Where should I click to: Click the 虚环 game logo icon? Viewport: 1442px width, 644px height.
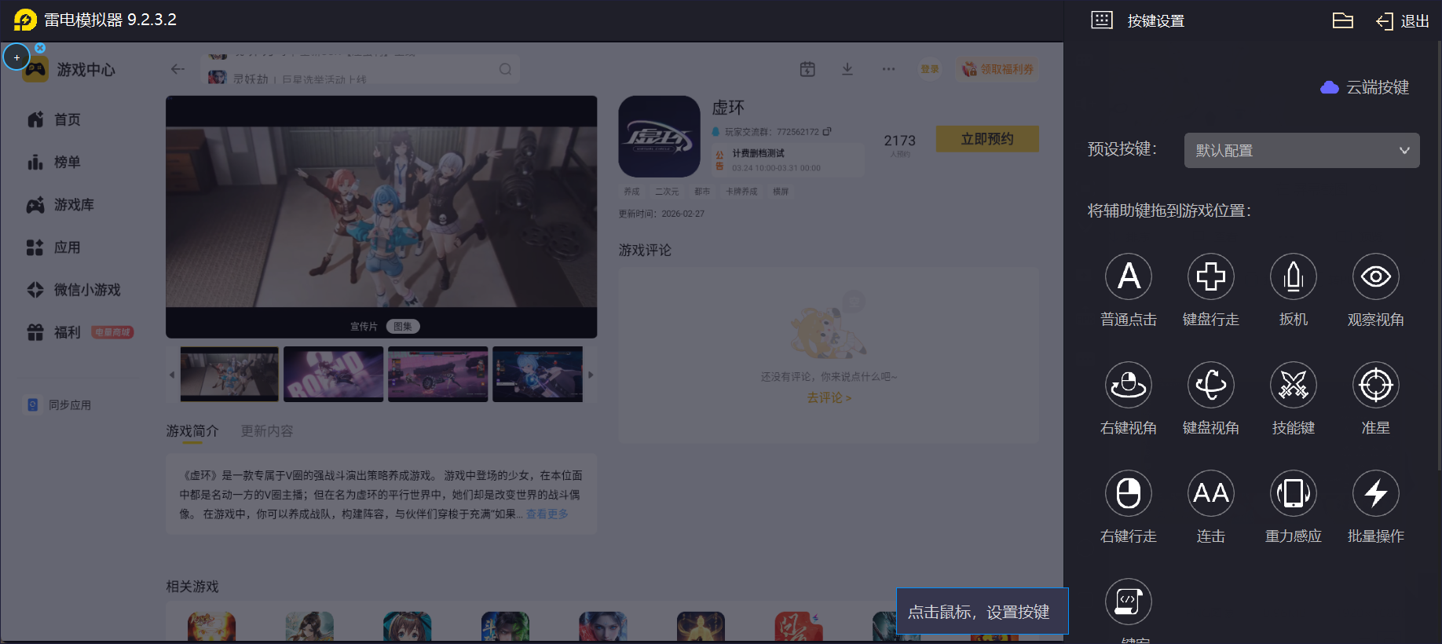coord(660,137)
